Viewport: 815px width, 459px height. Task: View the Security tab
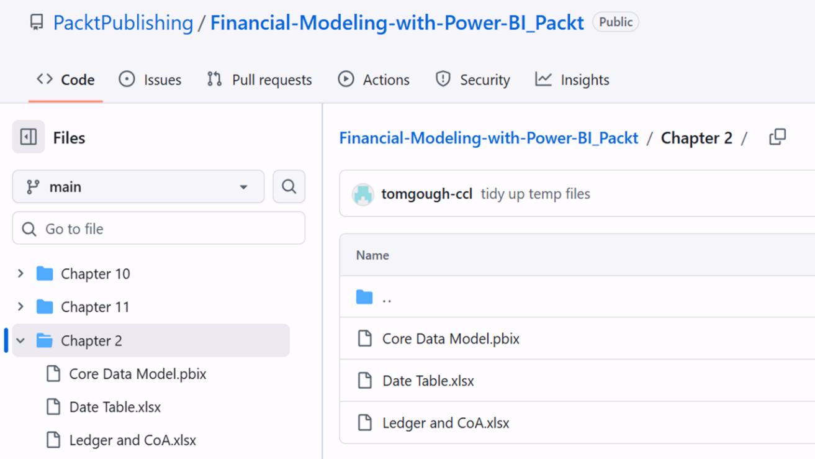click(473, 80)
